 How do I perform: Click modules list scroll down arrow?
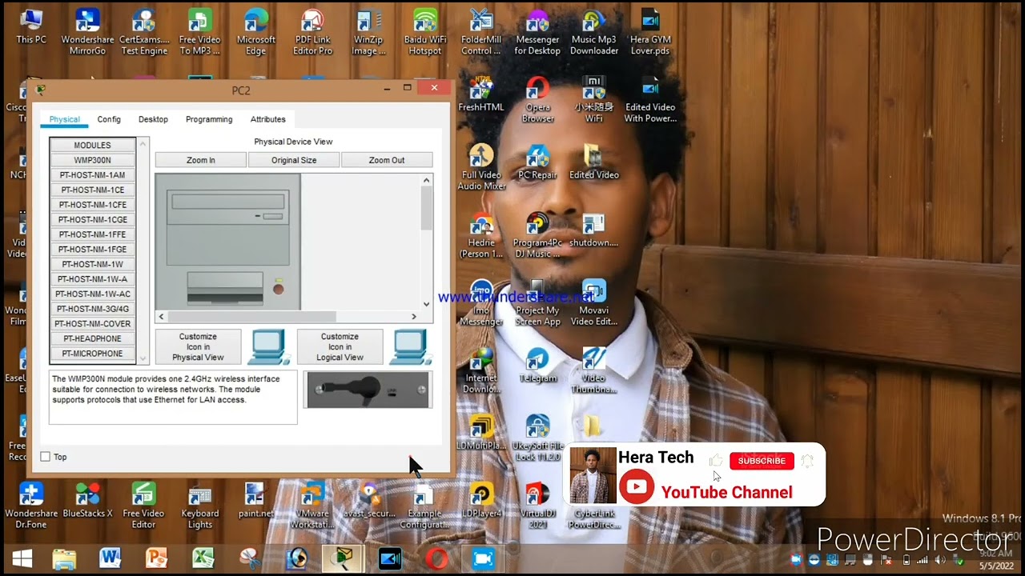tap(143, 359)
